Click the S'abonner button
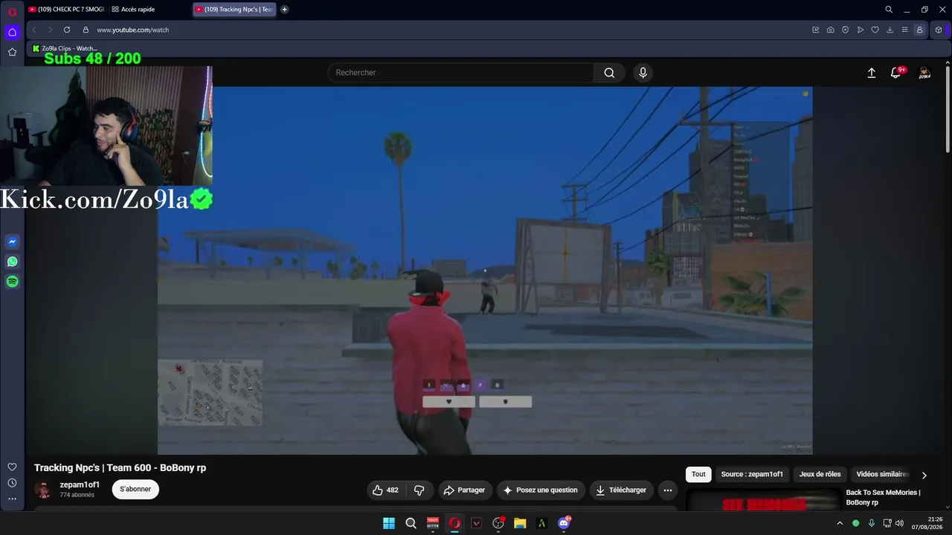Image resolution: width=952 pixels, height=535 pixels. coord(135,489)
